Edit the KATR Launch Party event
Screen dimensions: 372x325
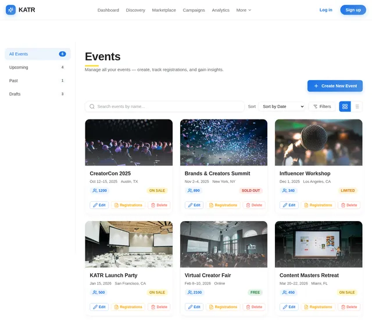[x=99, y=307]
